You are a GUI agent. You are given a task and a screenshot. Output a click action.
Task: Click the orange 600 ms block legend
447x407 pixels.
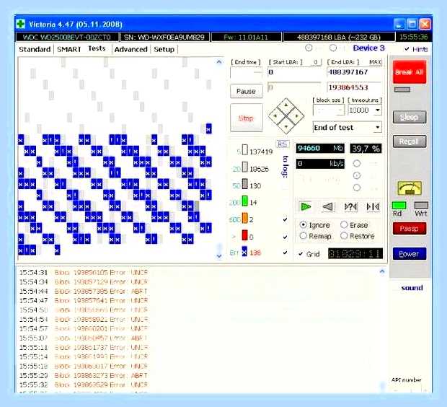(245, 218)
